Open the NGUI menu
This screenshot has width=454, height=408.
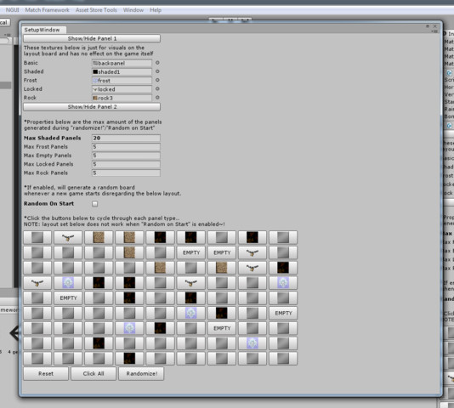click(x=12, y=10)
